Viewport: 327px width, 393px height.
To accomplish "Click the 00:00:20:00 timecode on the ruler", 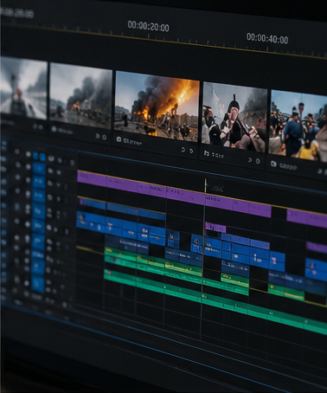I will pyautogui.click(x=148, y=26).
